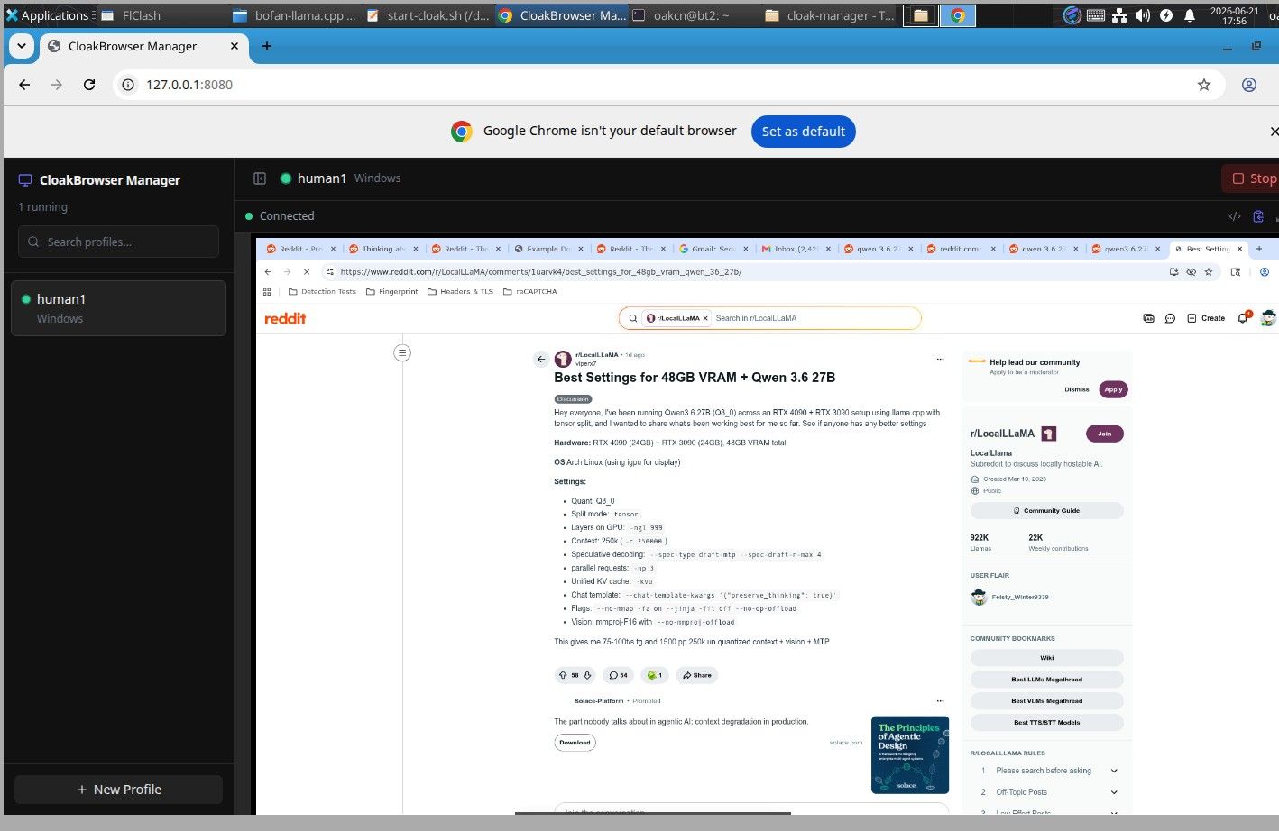
Task: Reload the 127.0.0.1:8080 page
Action: [89, 85]
